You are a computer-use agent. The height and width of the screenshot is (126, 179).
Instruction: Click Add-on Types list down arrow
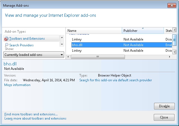pyautogui.click(x=62, y=44)
